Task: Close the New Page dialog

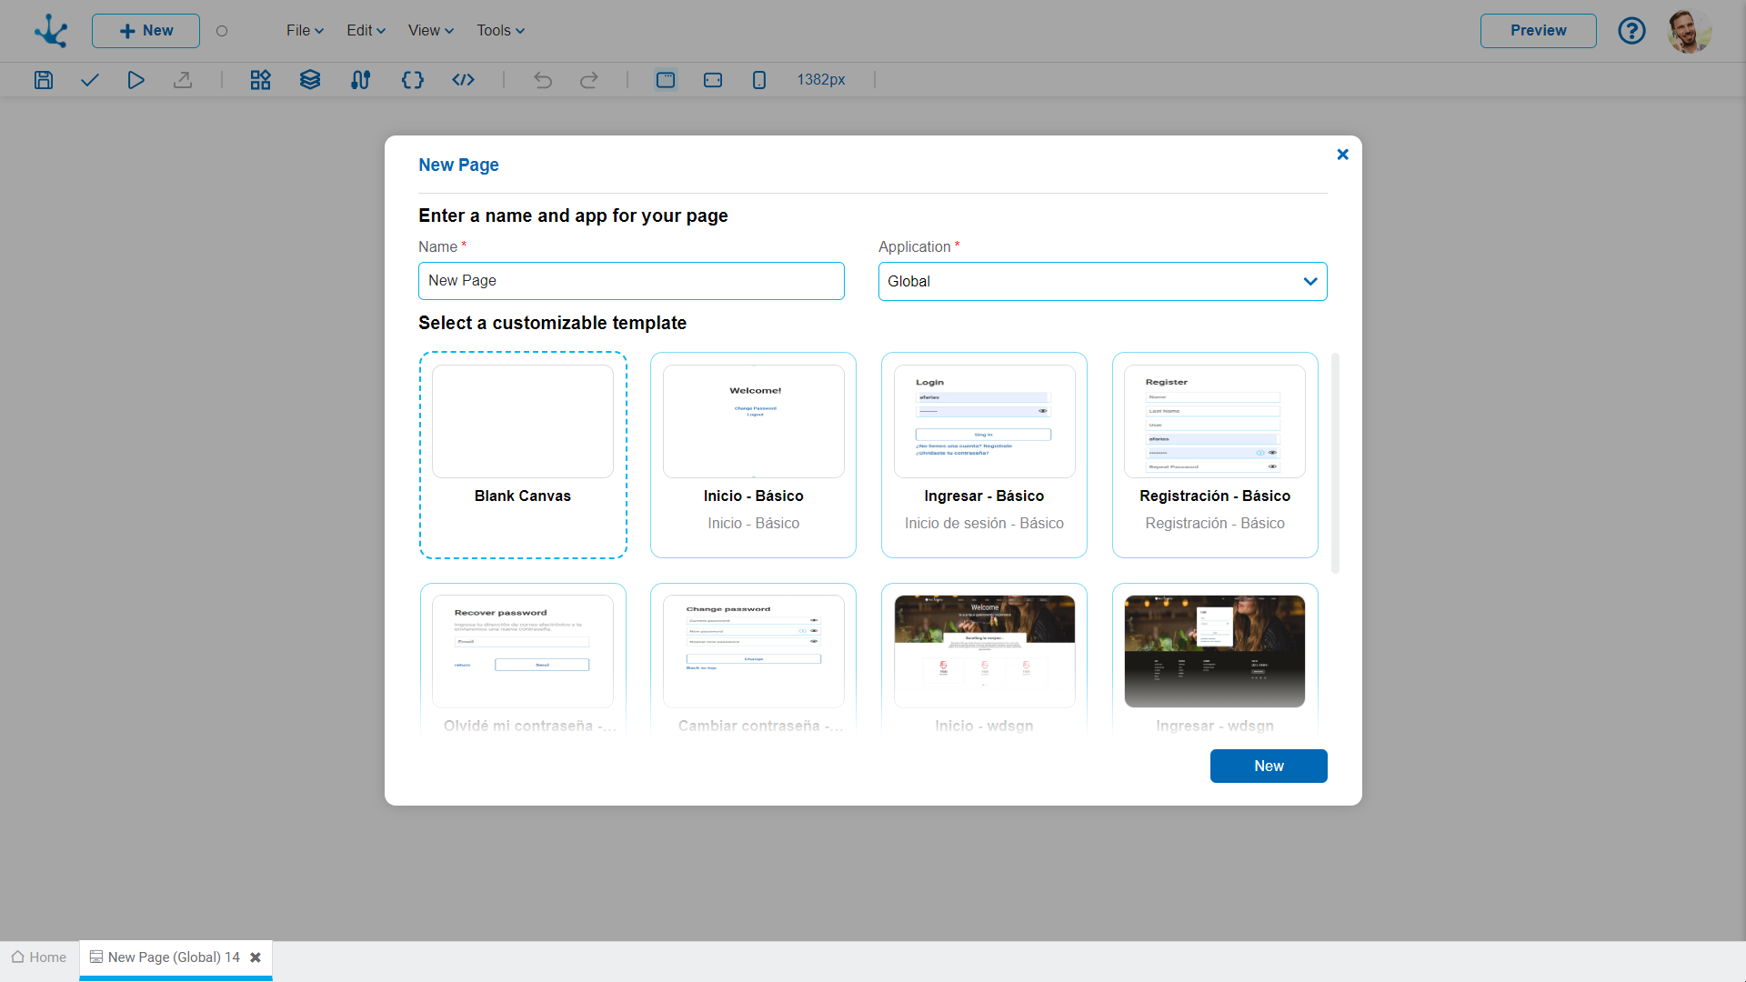Action: pyautogui.click(x=1342, y=155)
